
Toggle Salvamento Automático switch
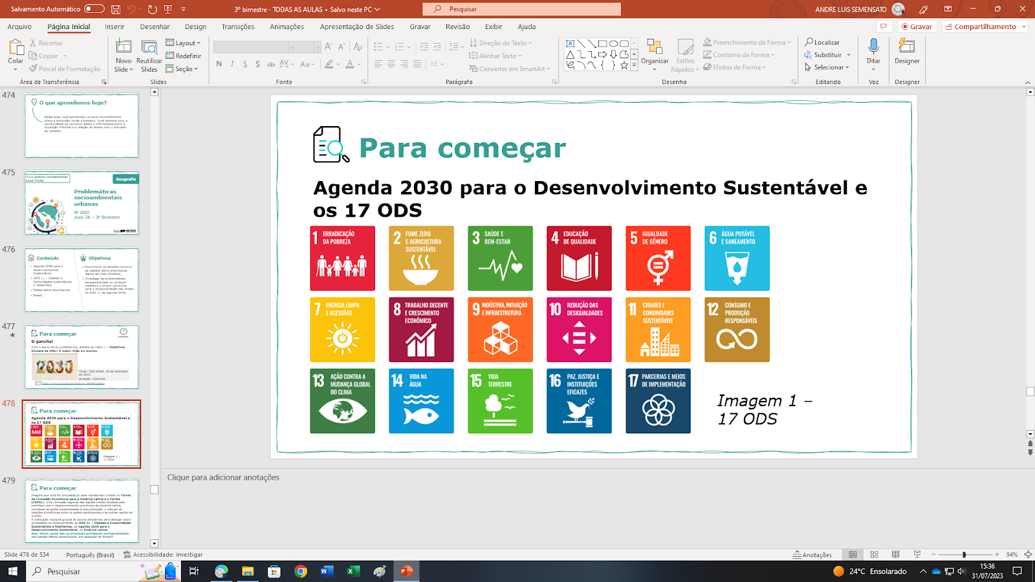pyautogui.click(x=94, y=9)
